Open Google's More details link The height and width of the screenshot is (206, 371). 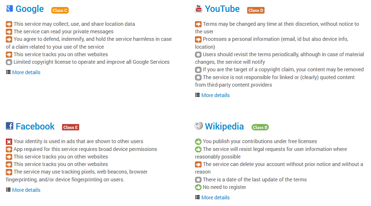(x=26, y=72)
